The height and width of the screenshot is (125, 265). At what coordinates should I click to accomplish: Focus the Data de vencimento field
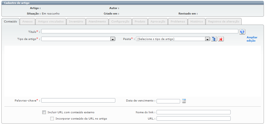click(168, 101)
